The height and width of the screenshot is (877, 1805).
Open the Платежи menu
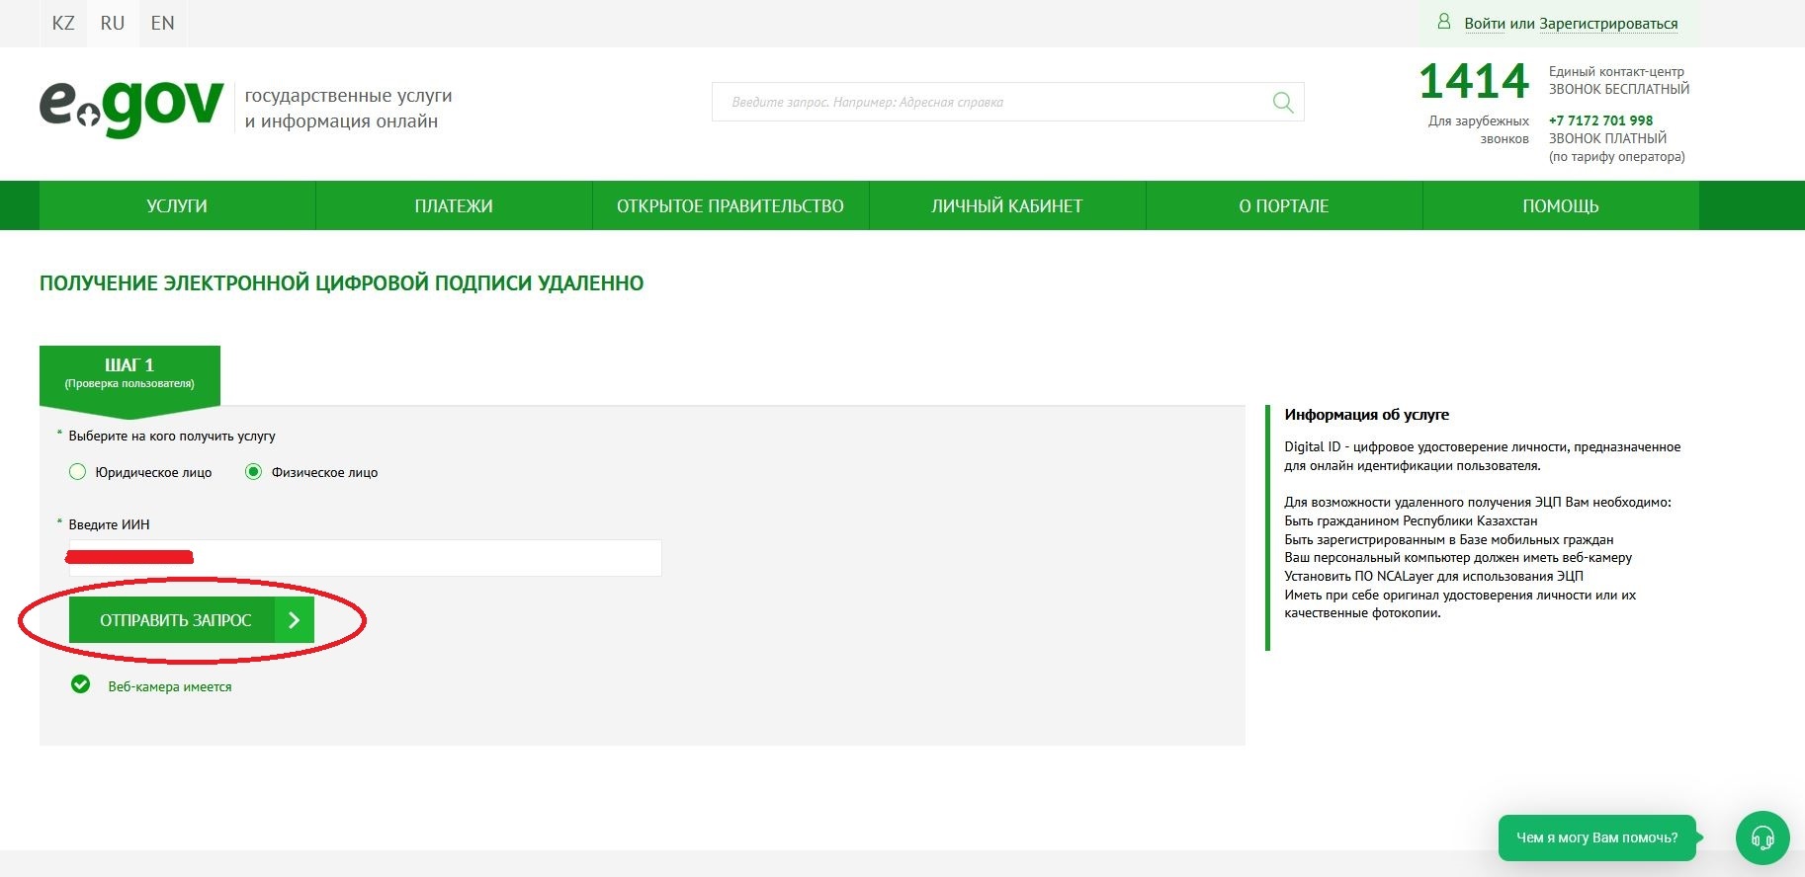454,205
